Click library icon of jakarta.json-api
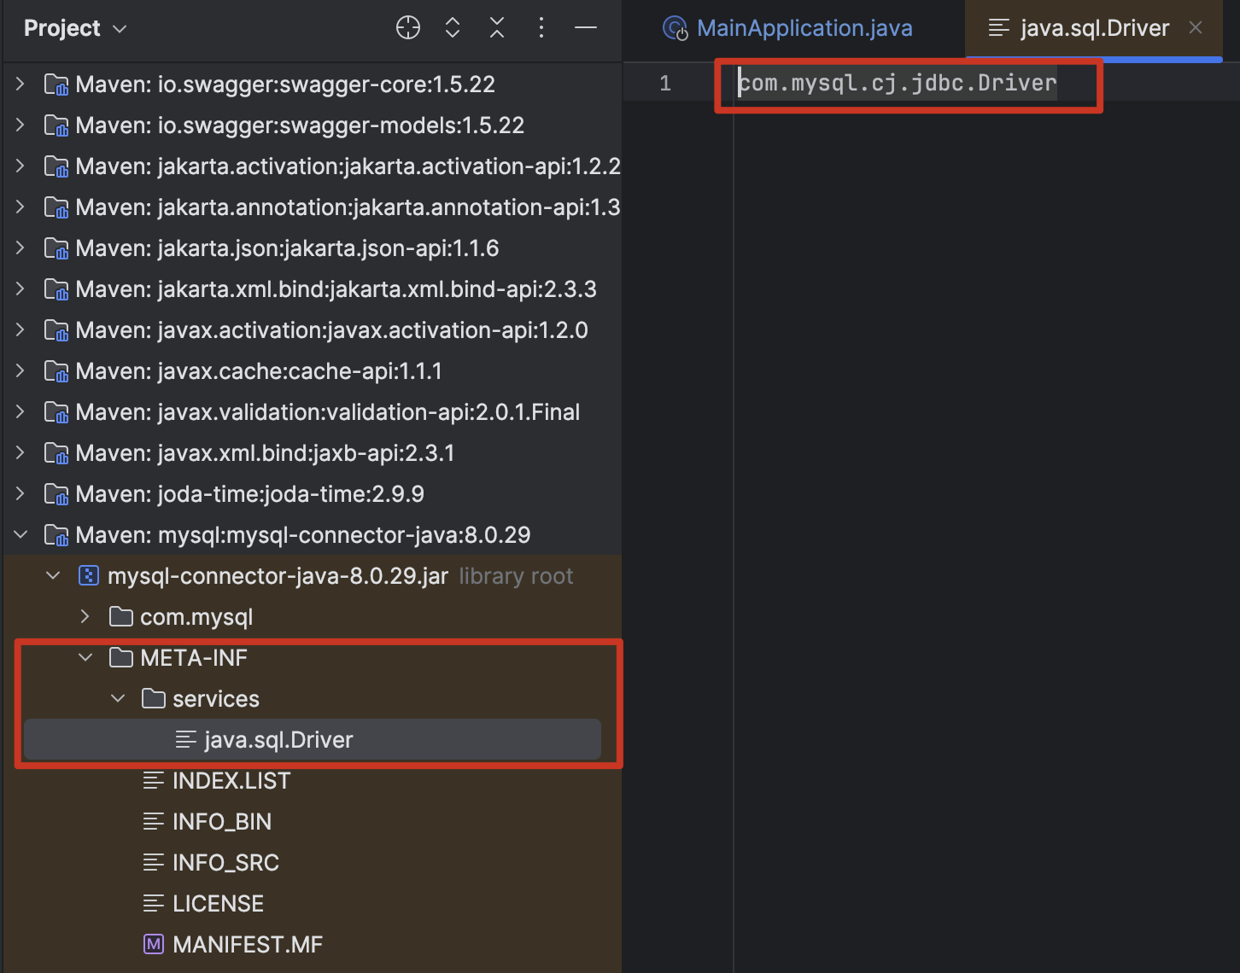 pyautogui.click(x=56, y=248)
